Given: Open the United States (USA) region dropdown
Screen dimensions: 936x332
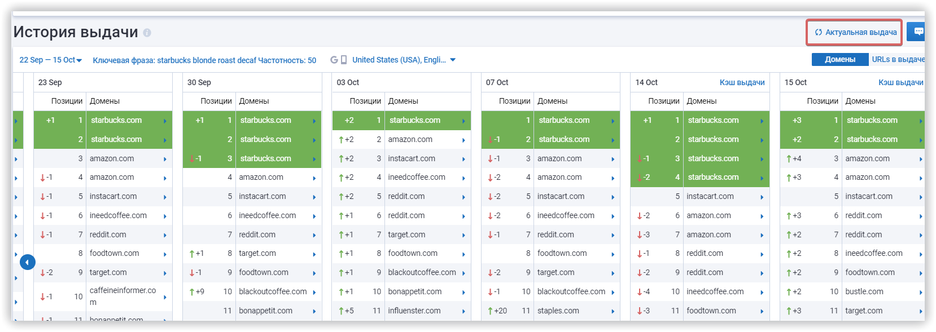Looking at the screenshot, I should [404, 60].
